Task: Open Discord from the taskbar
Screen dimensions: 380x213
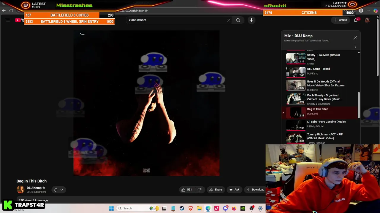Action: (225, 208)
